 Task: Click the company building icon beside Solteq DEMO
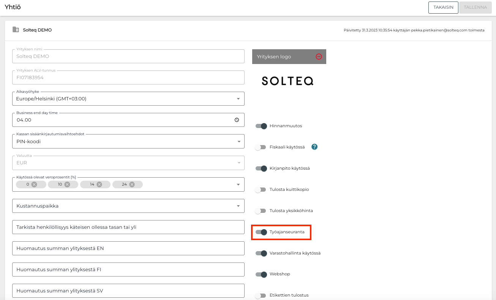click(x=16, y=30)
